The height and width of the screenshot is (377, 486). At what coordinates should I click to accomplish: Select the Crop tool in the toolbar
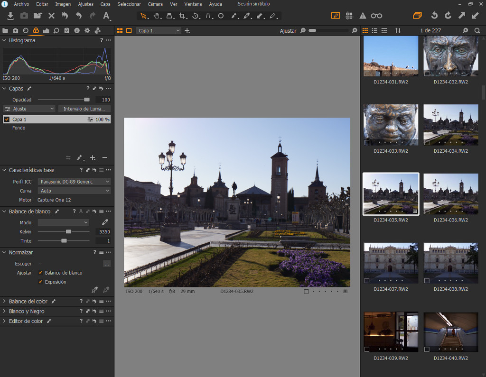pos(183,16)
